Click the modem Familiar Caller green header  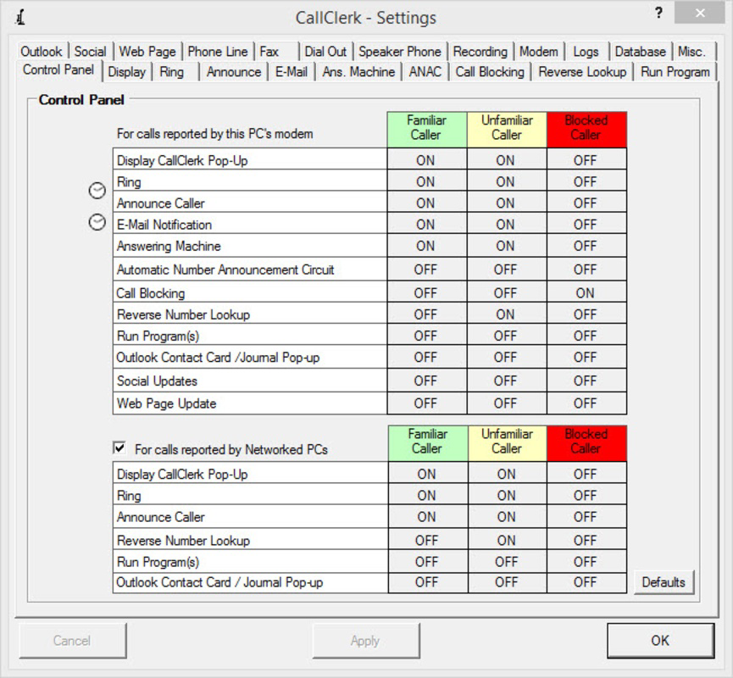coord(427,130)
